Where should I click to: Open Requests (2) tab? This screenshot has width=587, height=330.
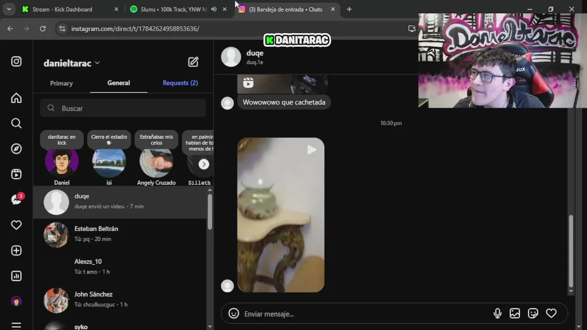point(180,83)
